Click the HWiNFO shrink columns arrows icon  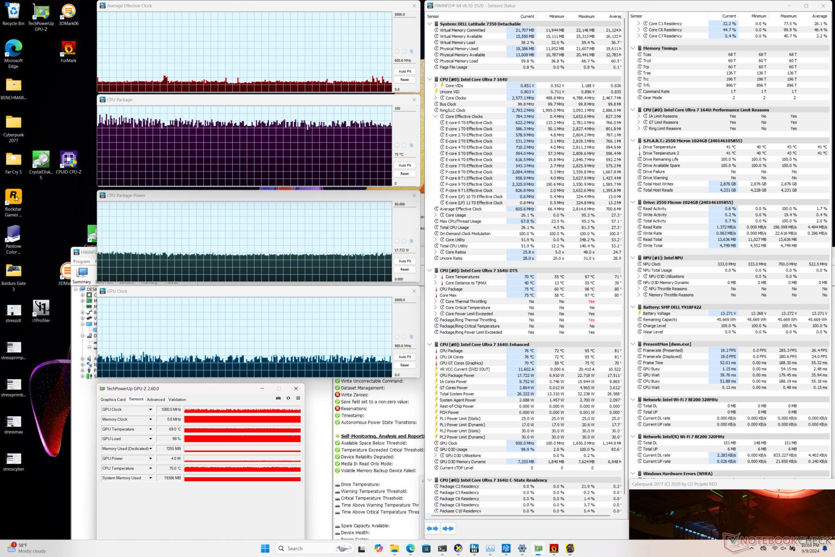coord(448,528)
